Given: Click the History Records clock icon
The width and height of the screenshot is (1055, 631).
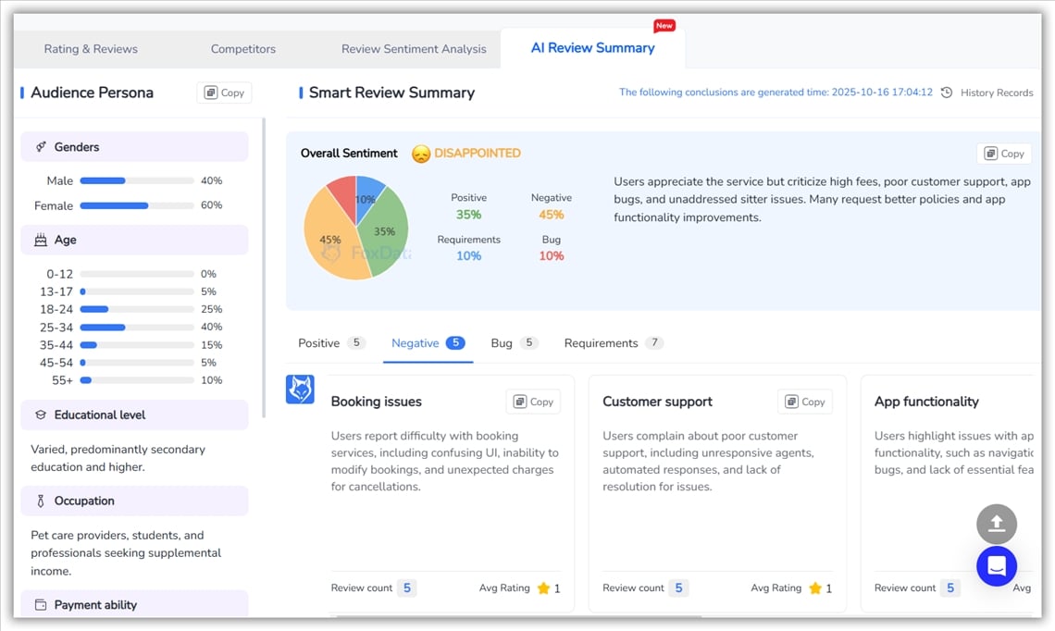Looking at the screenshot, I should [947, 93].
